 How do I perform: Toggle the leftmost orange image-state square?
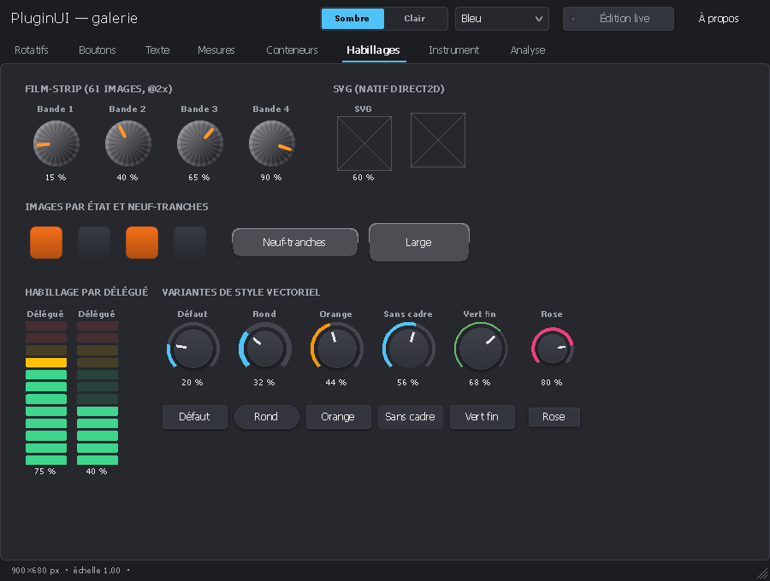pyautogui.click(x=46, y=242)
